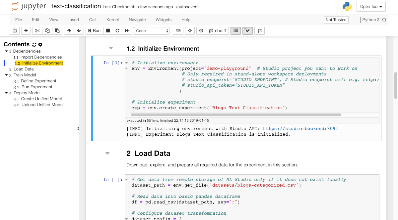The image size is (398, 220).
Task: Open the command palette keyboard icon
Action: (178, 31)
